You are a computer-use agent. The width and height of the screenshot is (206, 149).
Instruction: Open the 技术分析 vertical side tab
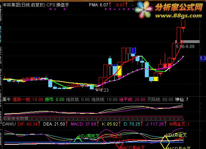click(1, 34)
